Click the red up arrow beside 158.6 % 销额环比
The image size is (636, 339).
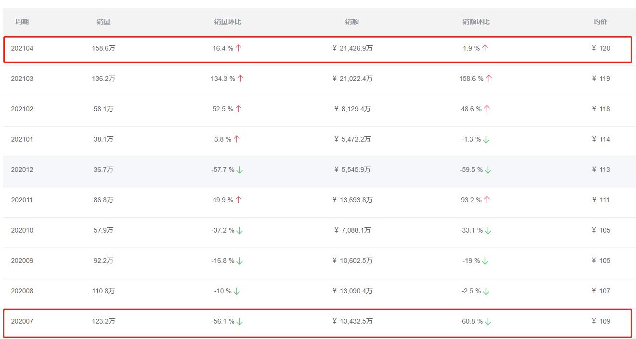(x=489, y=78)
